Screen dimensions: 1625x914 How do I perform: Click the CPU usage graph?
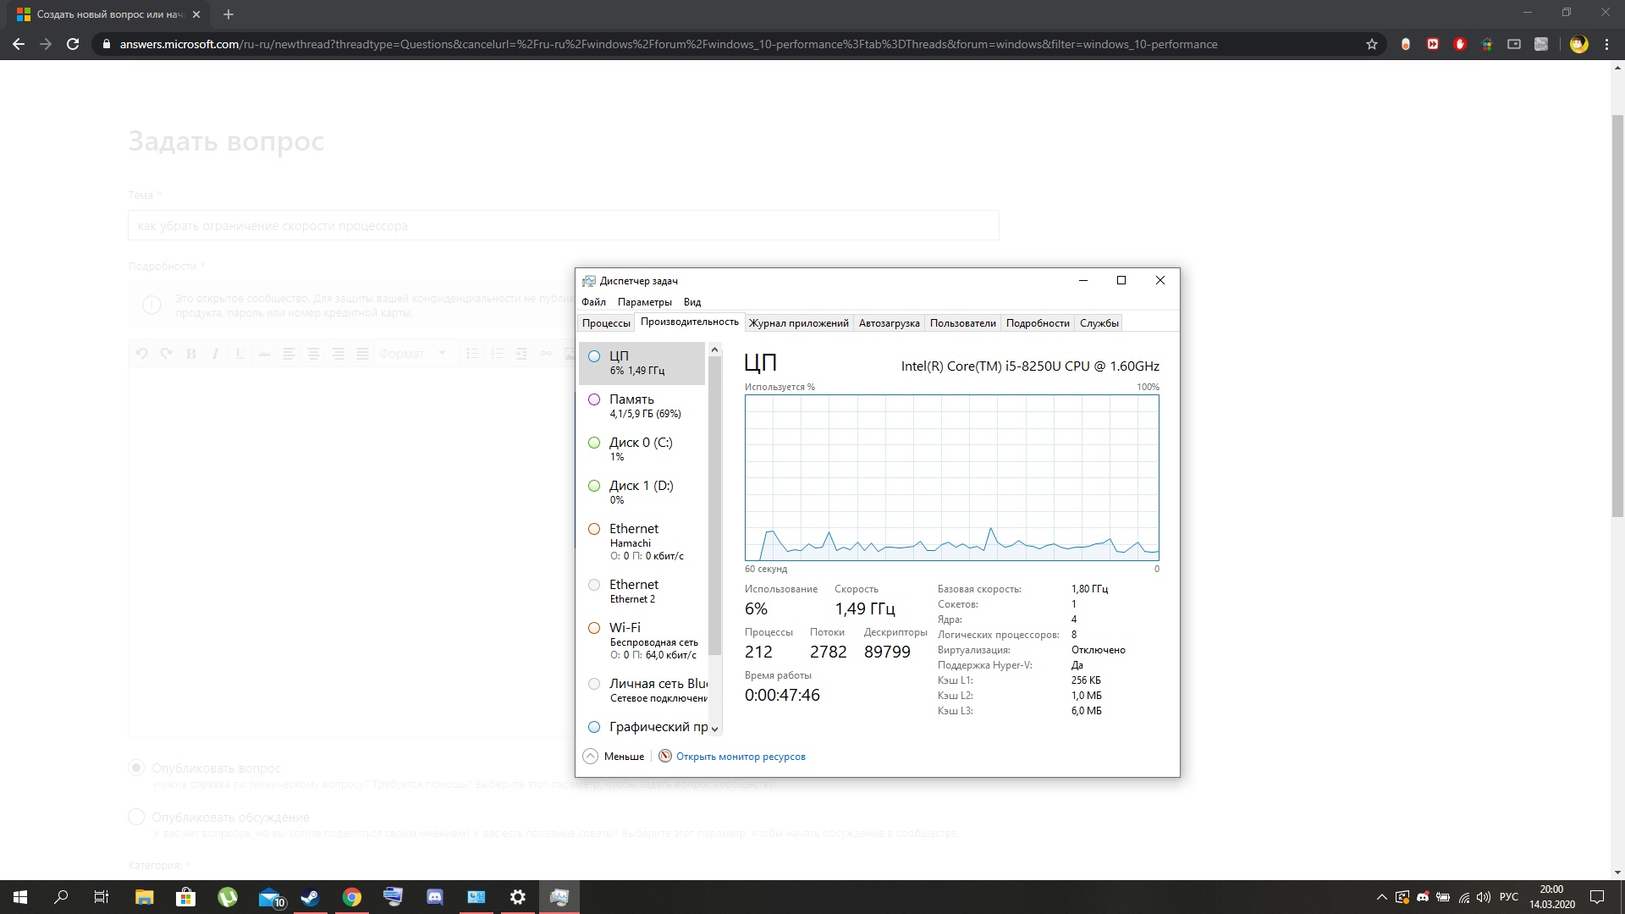[x=951, y=477]
